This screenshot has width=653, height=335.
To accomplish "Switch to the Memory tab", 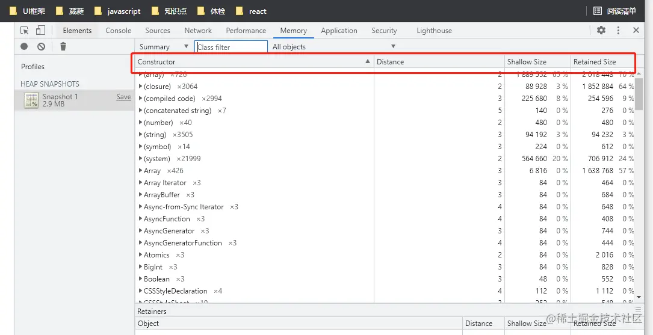I will pyautogui.click(x=294, y=31).
